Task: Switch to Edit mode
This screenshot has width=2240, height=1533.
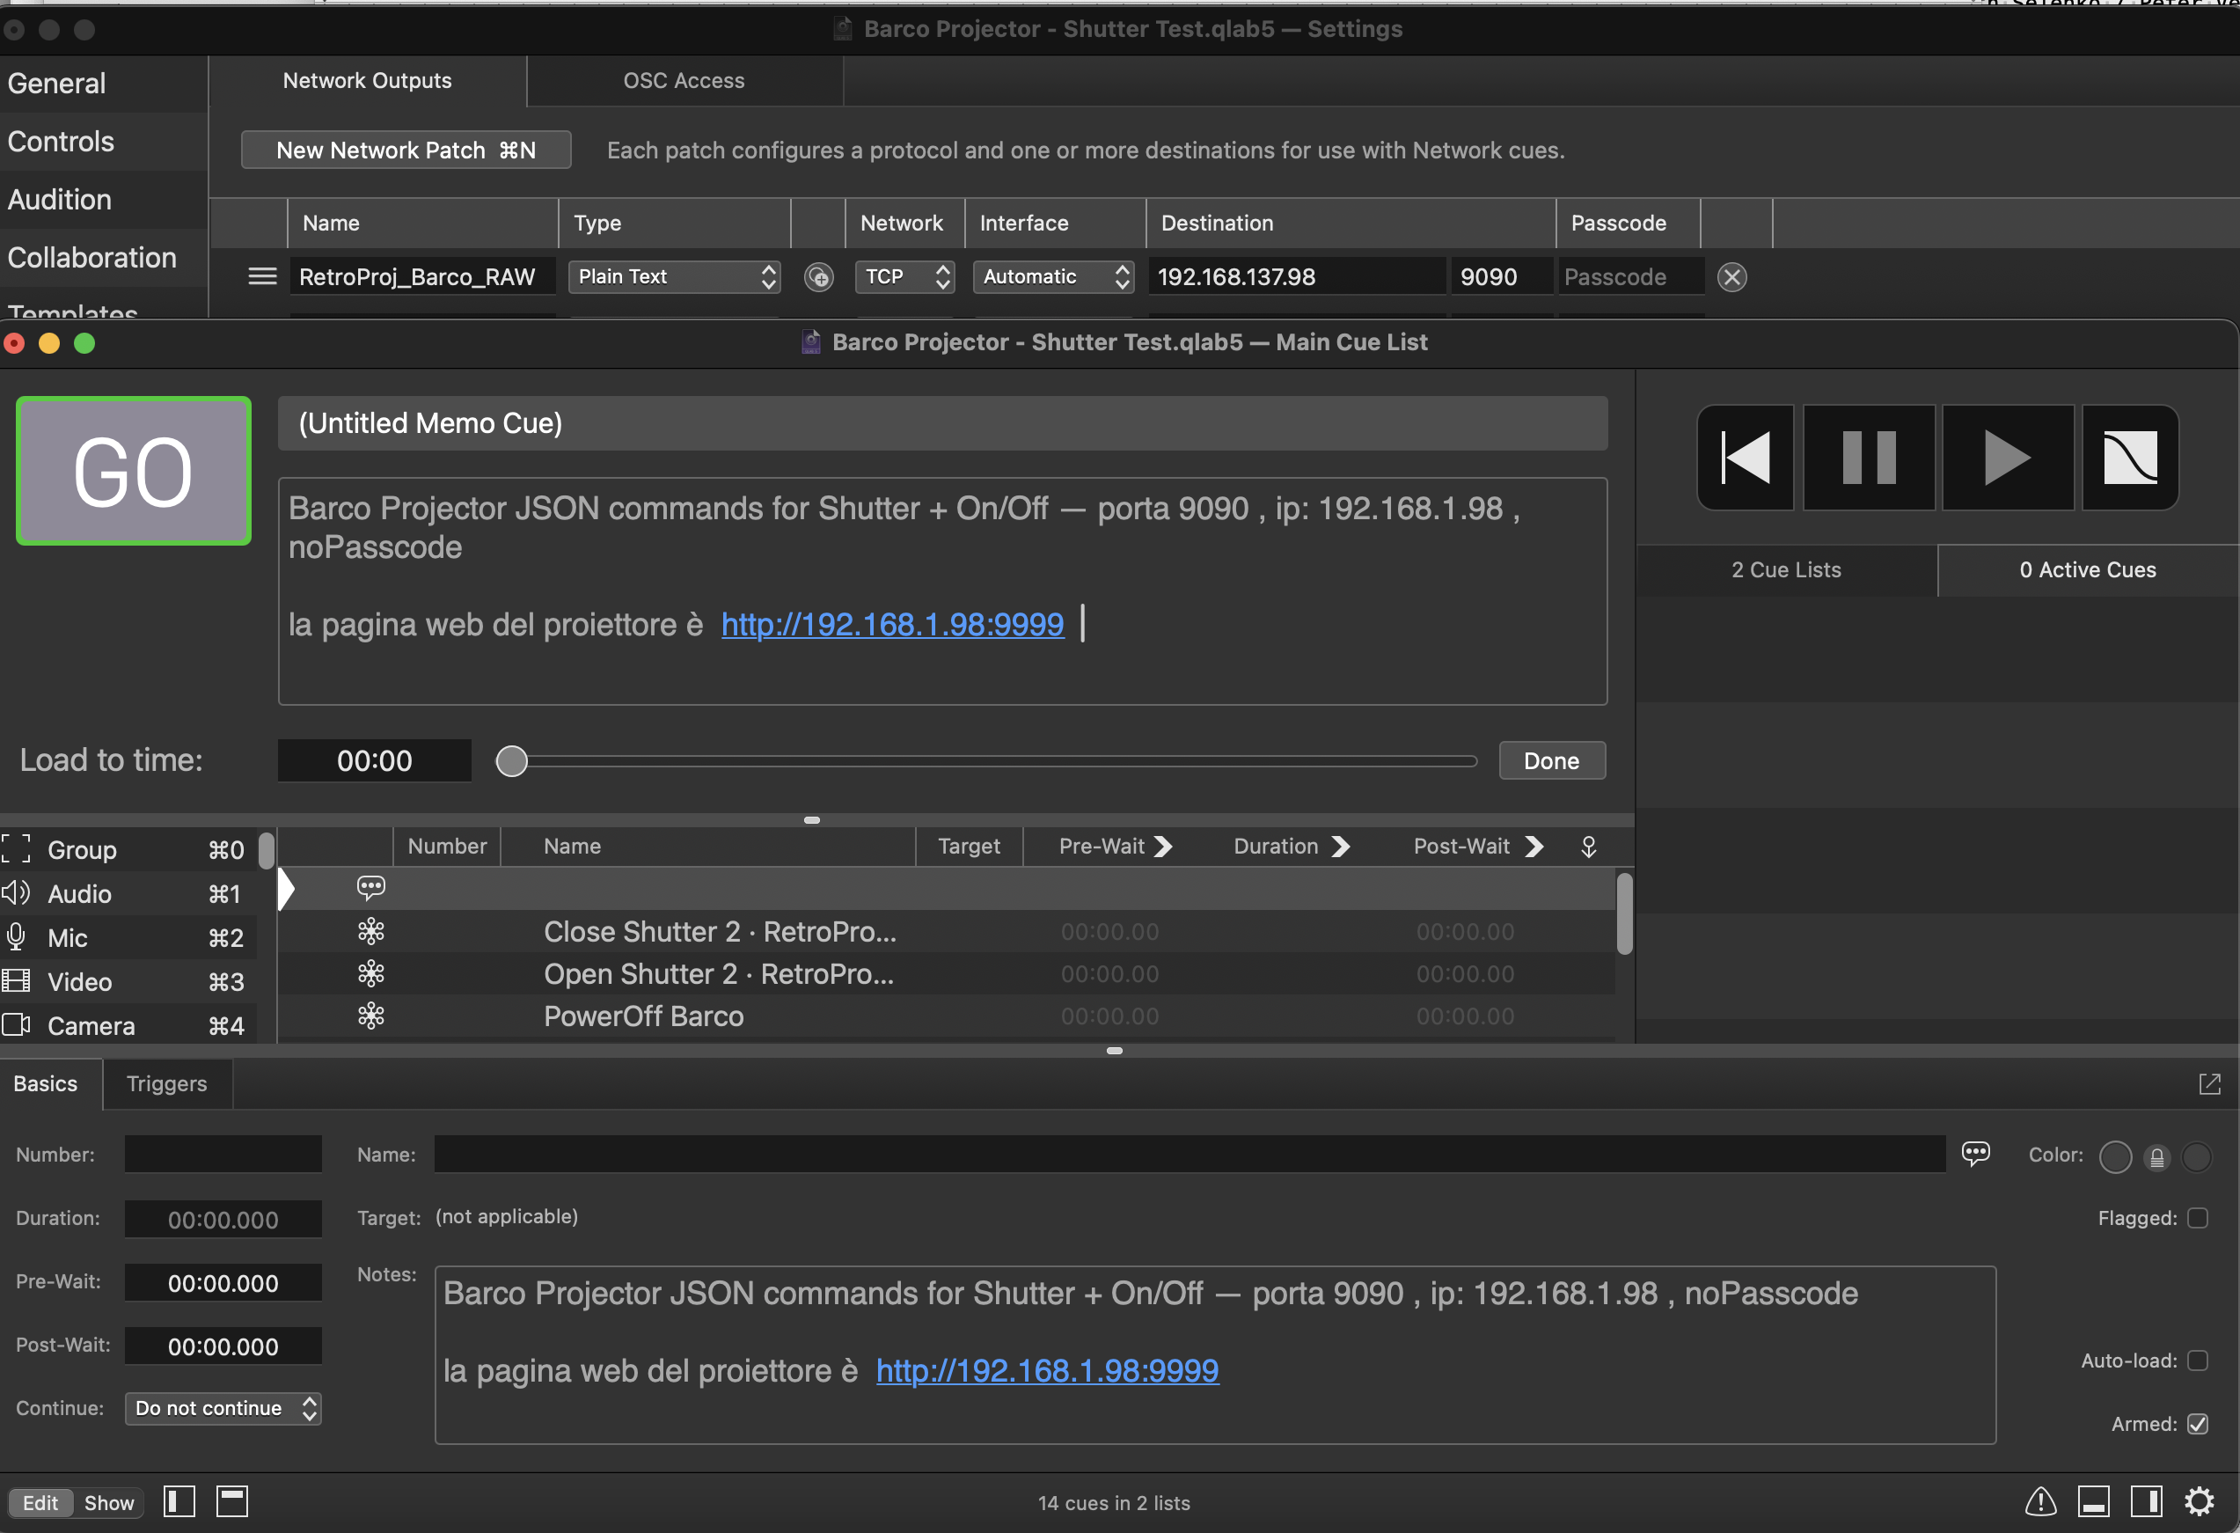Action: 40,1503
